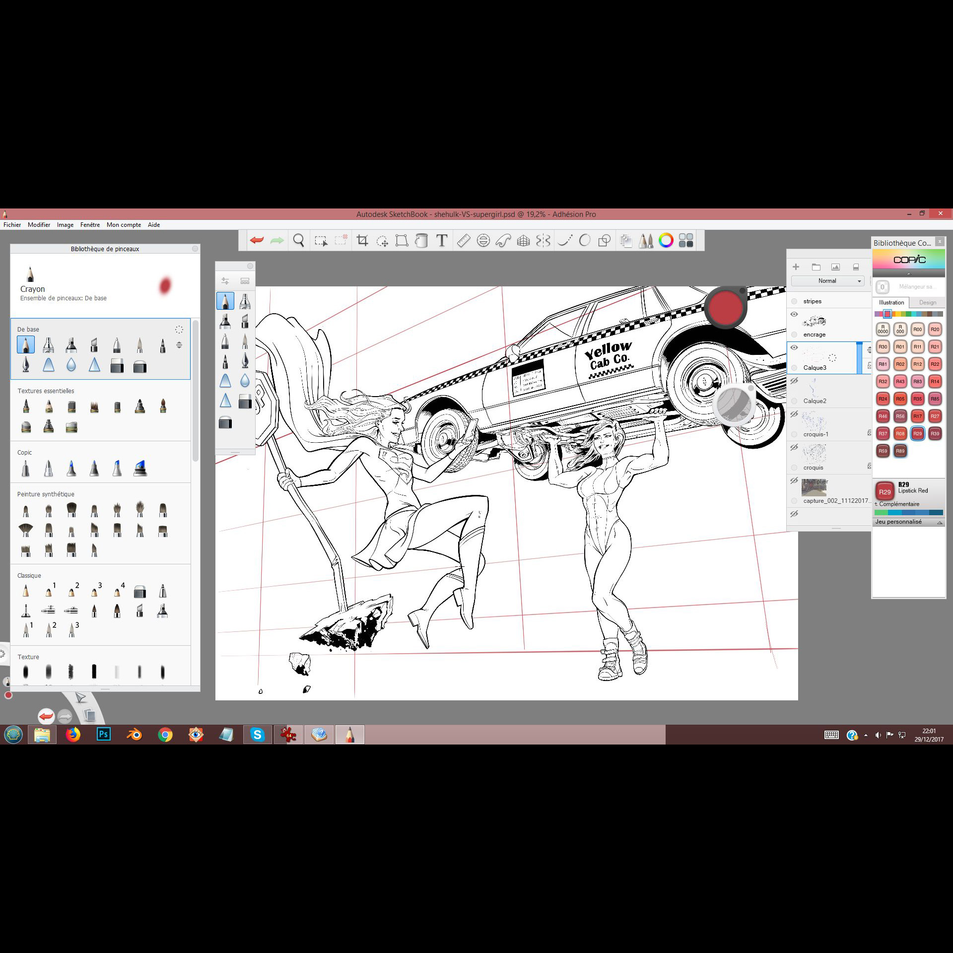Open the Fenêtre menu
This screenshot has width=953, height=953.
pyautogui.click(x=90, y=225)
